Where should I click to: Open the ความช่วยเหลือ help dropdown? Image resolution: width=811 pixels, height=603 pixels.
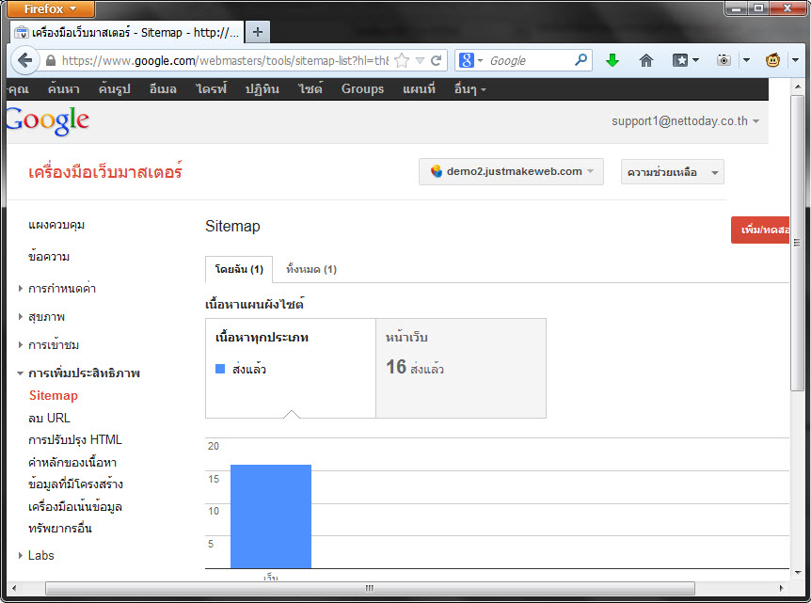(673, 172)
